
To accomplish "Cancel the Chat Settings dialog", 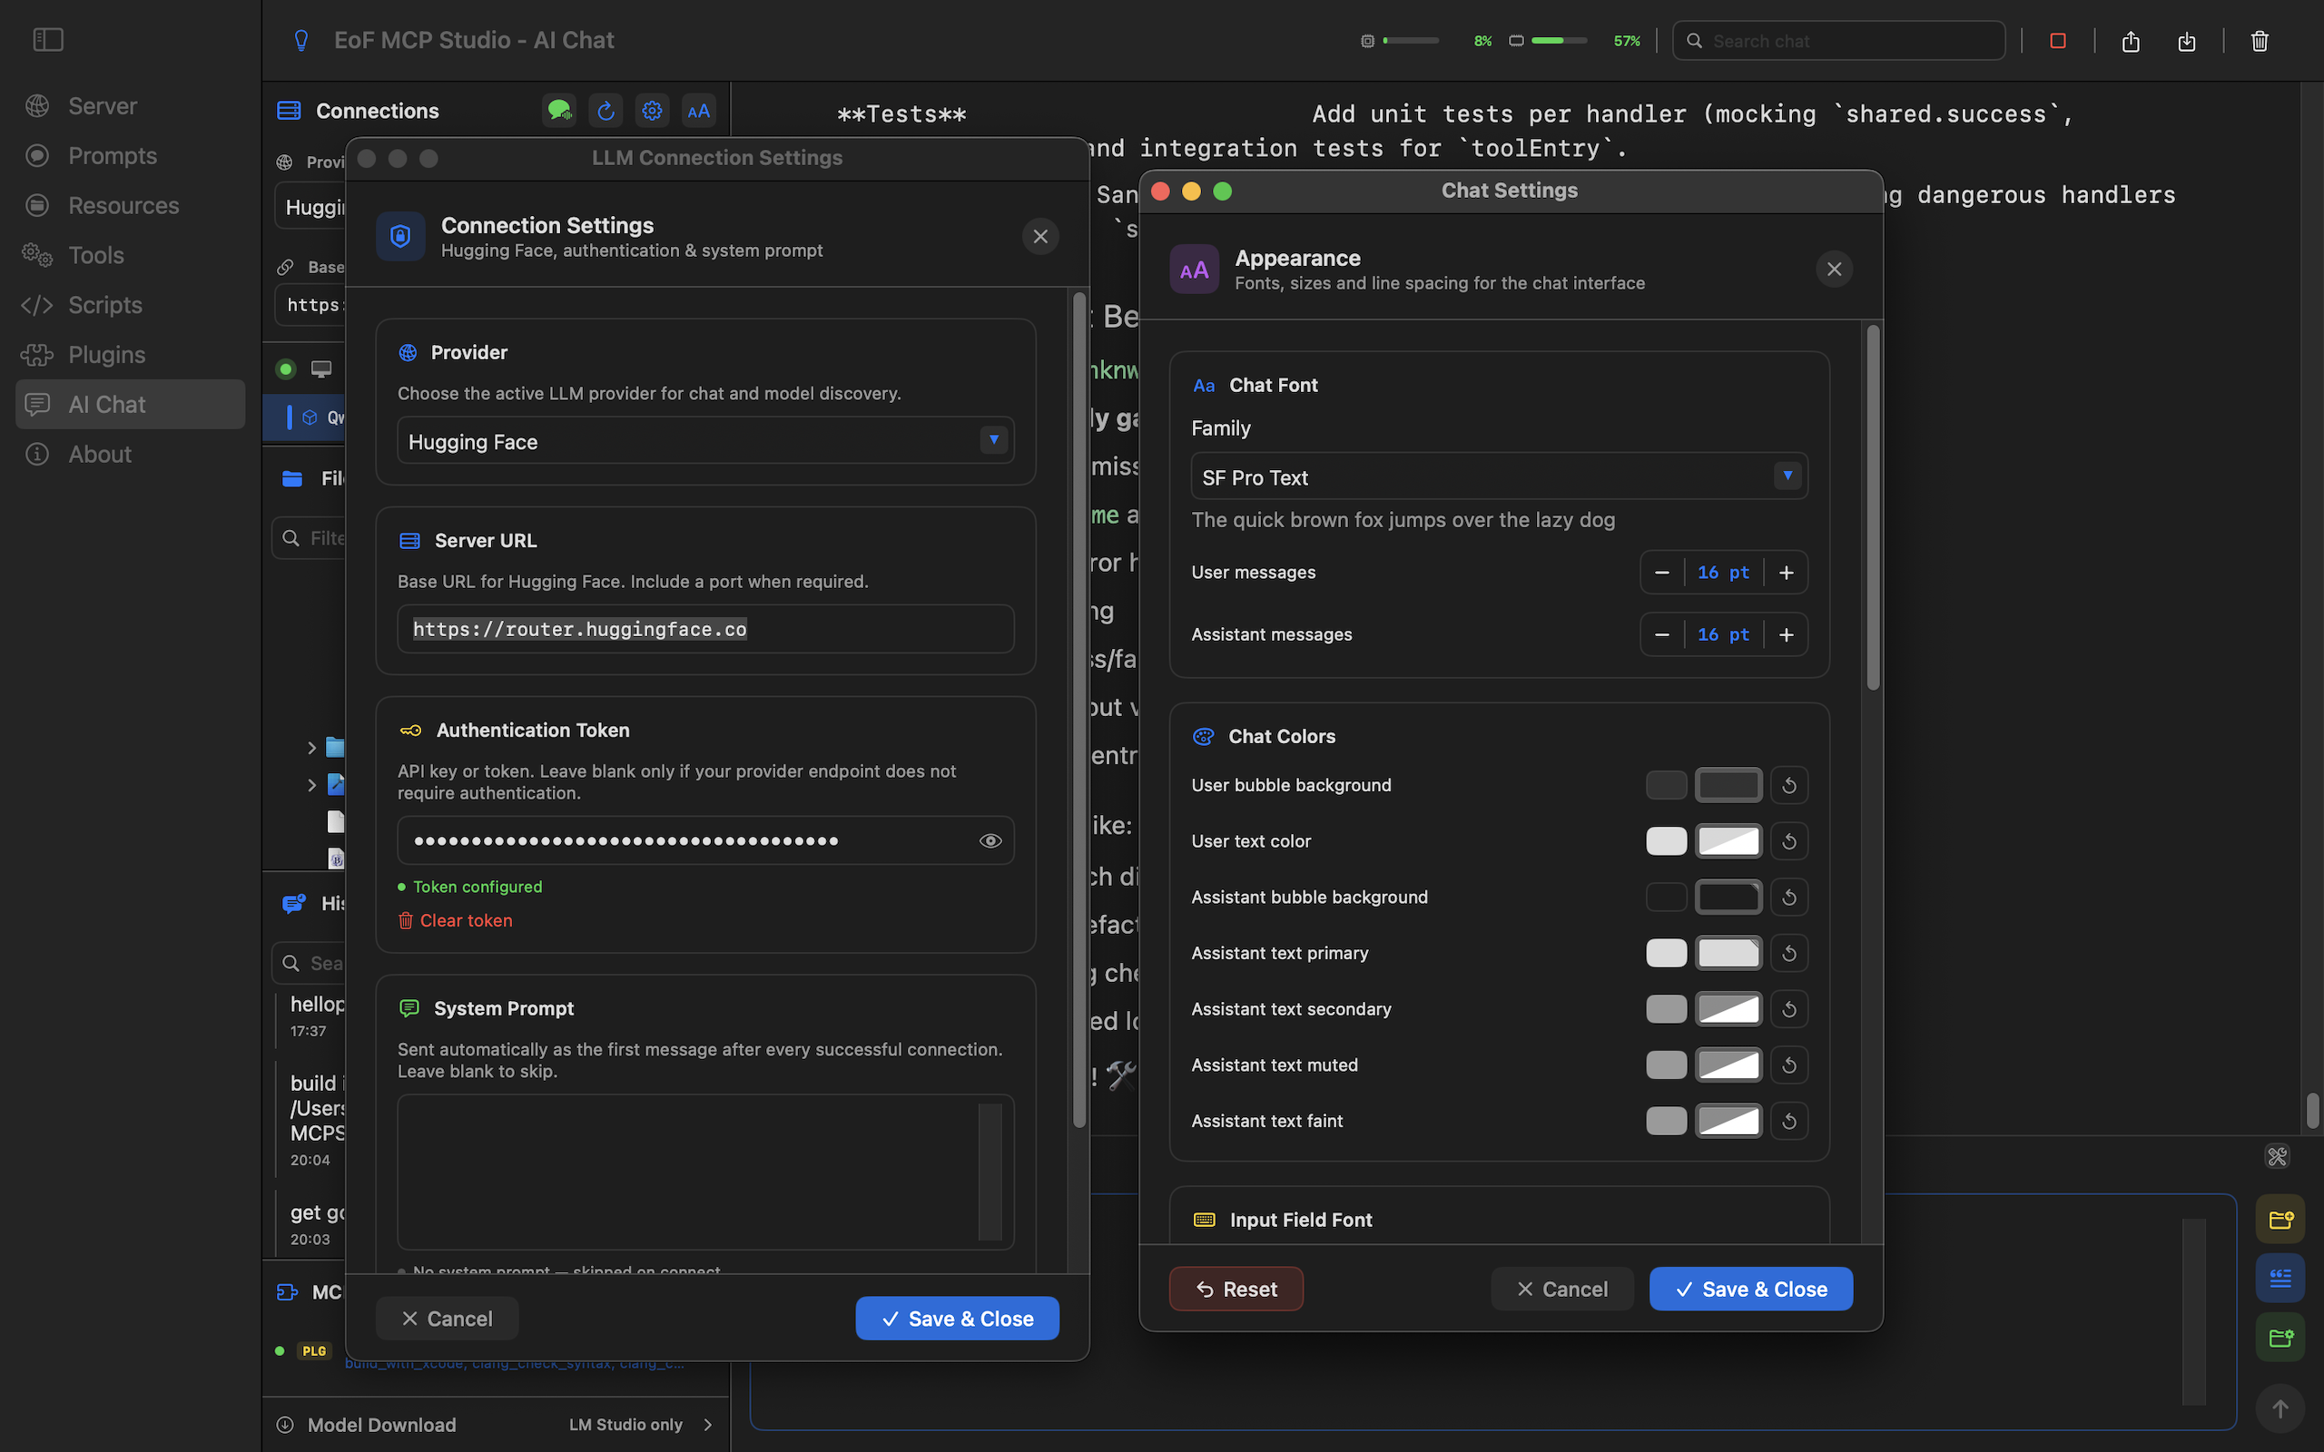I will [1561, 1289].
